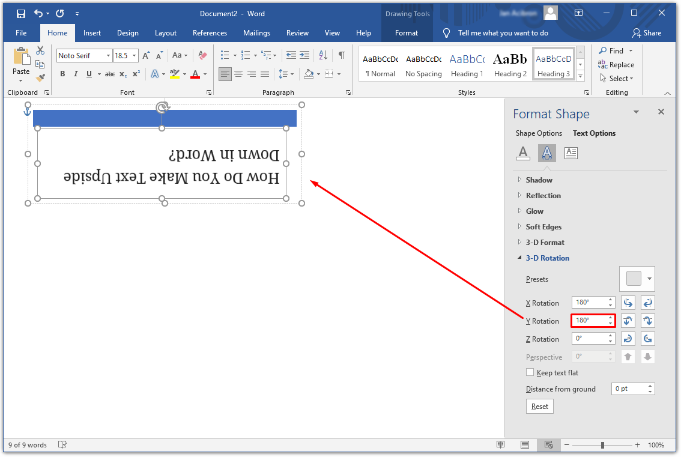Toggle Bold formatting in ribbon
This screenshot has width=681, height=457.
click(62, 74)
